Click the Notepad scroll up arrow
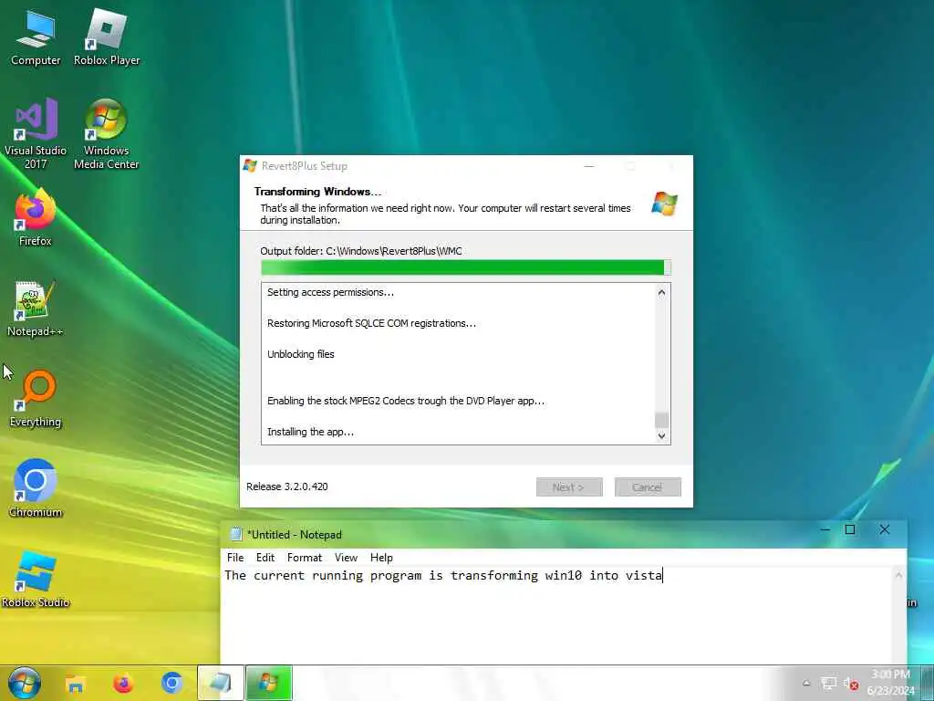934x701 pixels. pyautogui.click(x=898, y=575)
